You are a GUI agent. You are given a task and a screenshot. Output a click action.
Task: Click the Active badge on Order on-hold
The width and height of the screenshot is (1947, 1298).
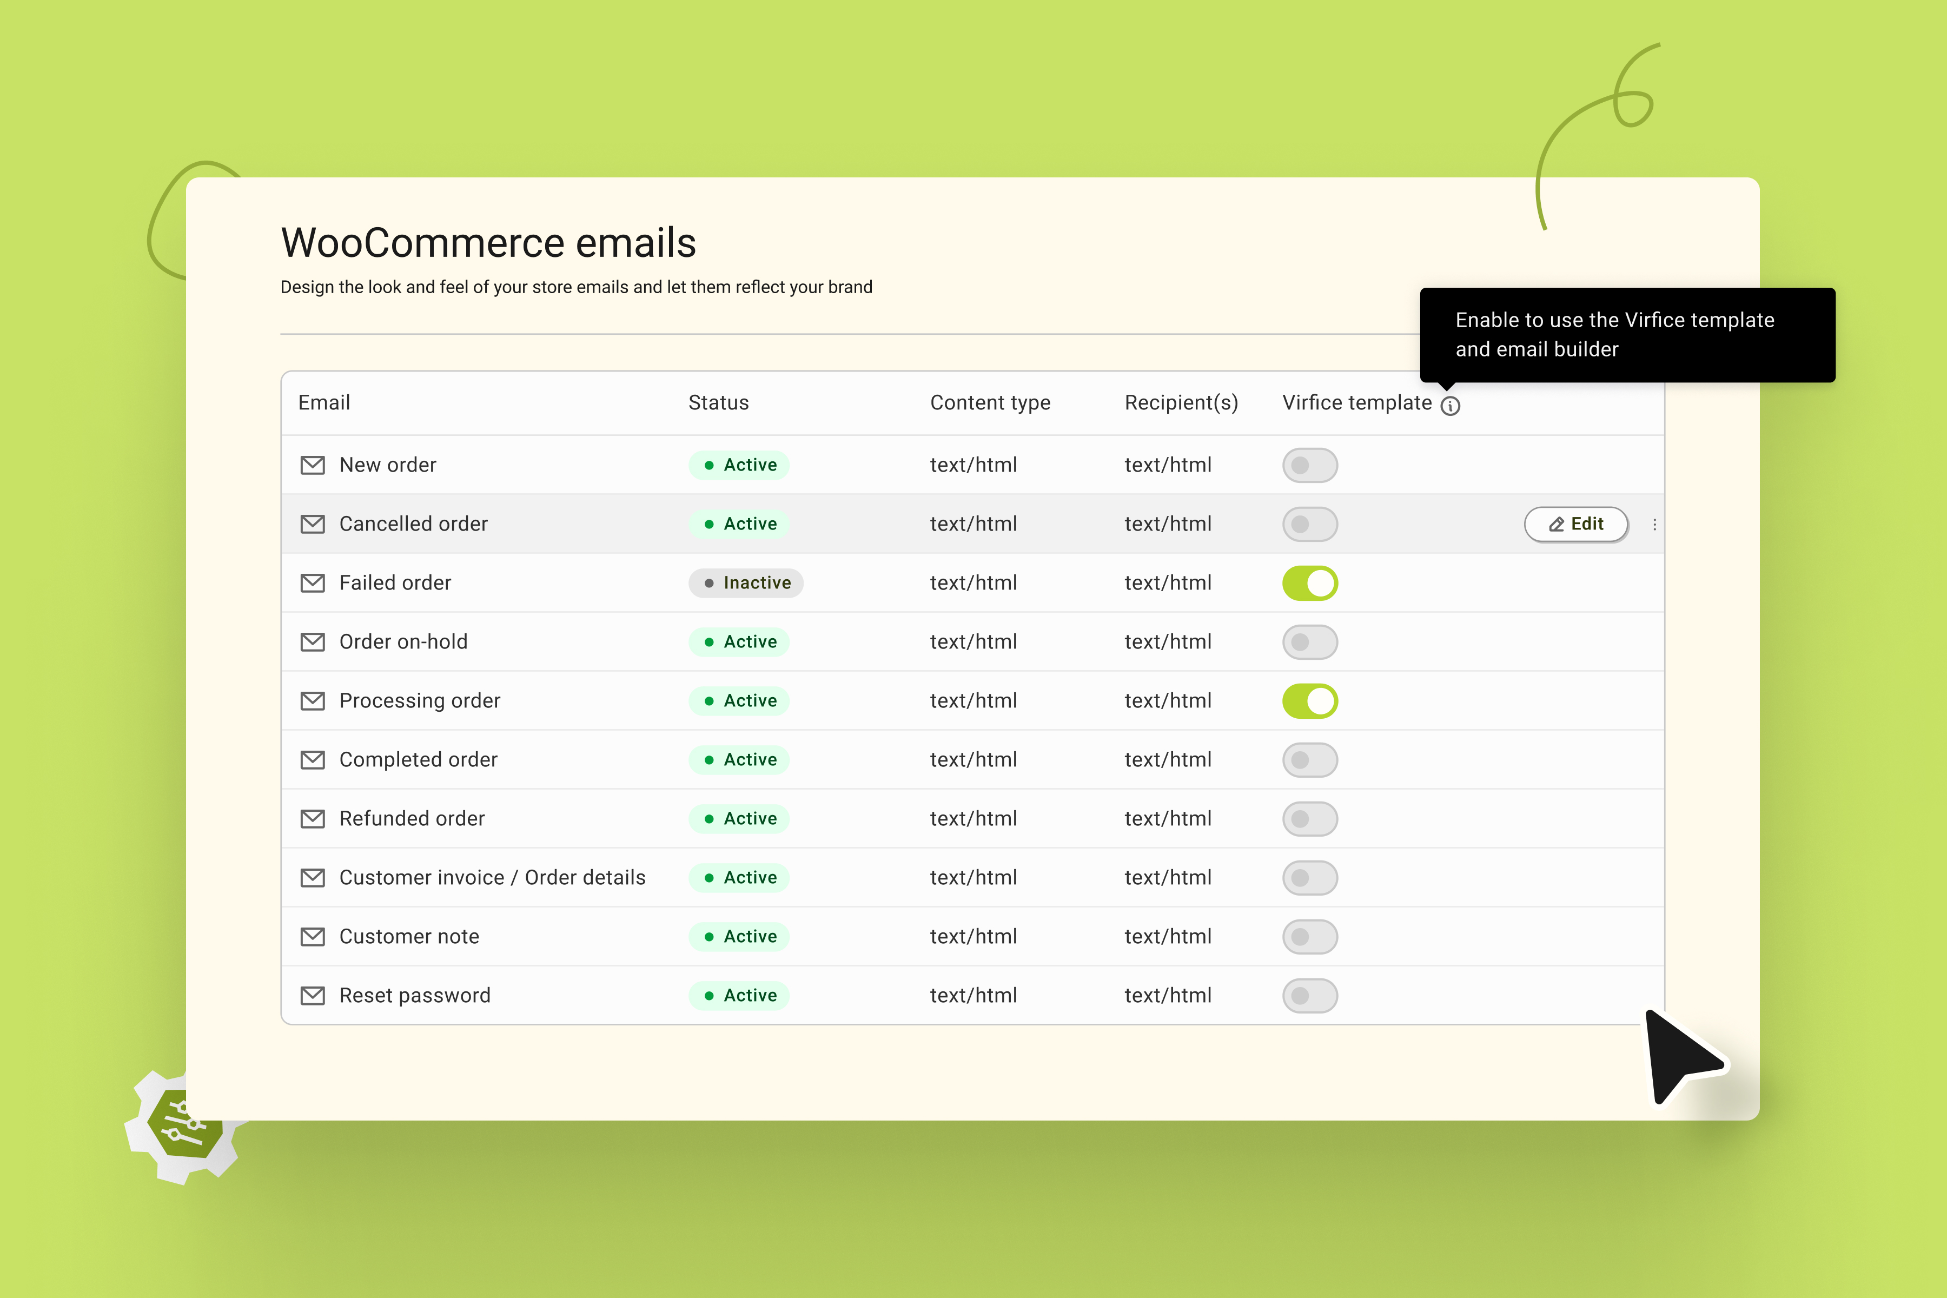coord(738,641)
